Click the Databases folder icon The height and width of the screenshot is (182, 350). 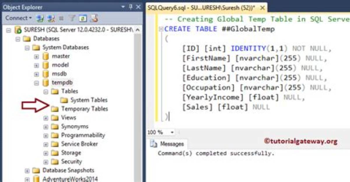(27, 39)
